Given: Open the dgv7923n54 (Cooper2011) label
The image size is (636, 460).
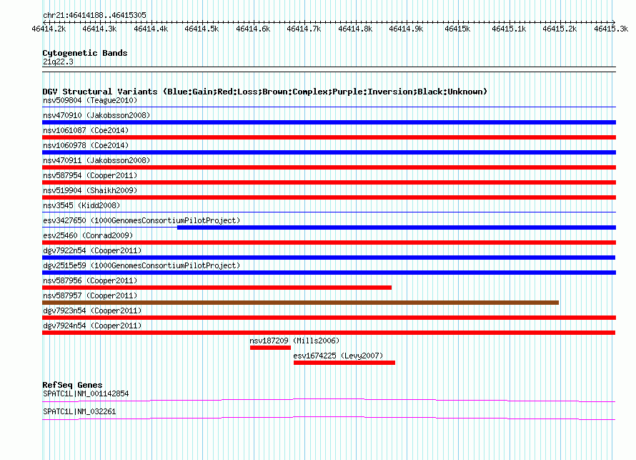Looking at the screenshot, I should coord(92,310).
